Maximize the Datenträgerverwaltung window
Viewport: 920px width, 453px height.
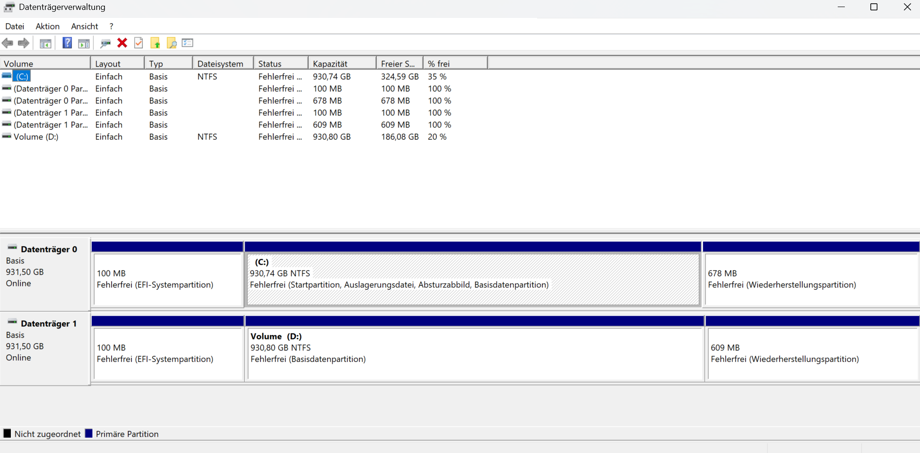tap(874, 7)
